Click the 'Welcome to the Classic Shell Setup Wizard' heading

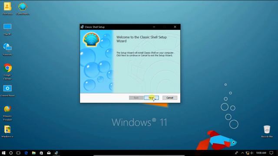coord(142,39)
